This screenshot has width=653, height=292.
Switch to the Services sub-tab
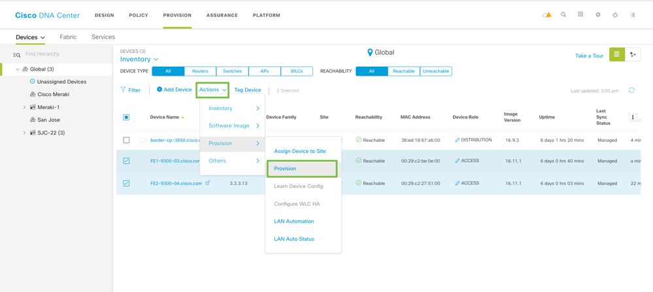coord(103,37)
